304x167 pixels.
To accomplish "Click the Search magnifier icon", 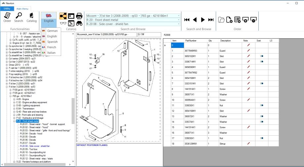I will click(19, 17).
